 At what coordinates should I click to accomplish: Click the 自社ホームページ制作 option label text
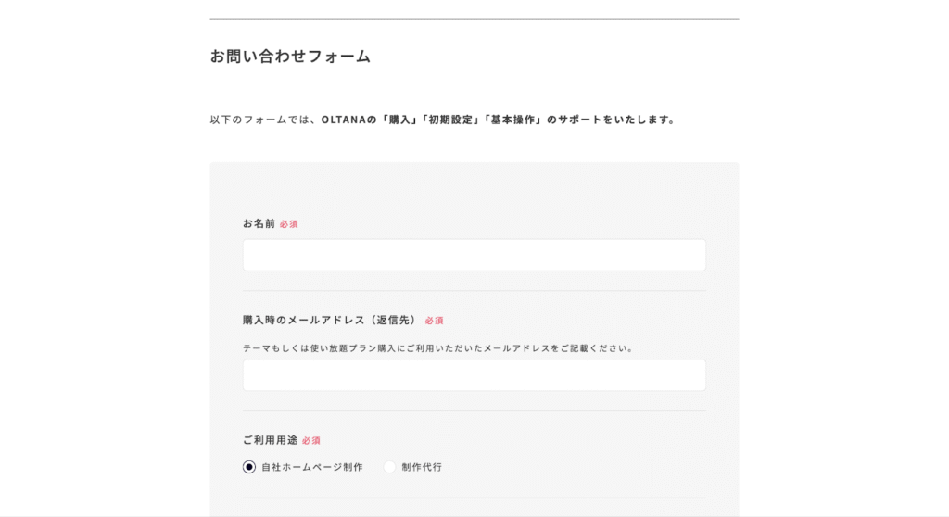coord(311,467)
